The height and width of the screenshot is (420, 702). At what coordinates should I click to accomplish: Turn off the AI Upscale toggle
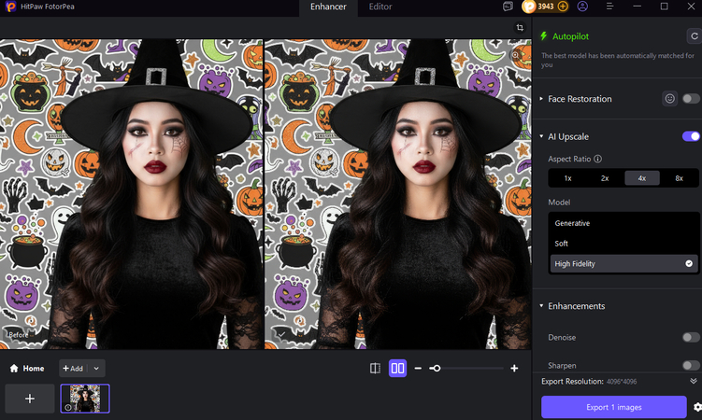click(x=691, y=136)
